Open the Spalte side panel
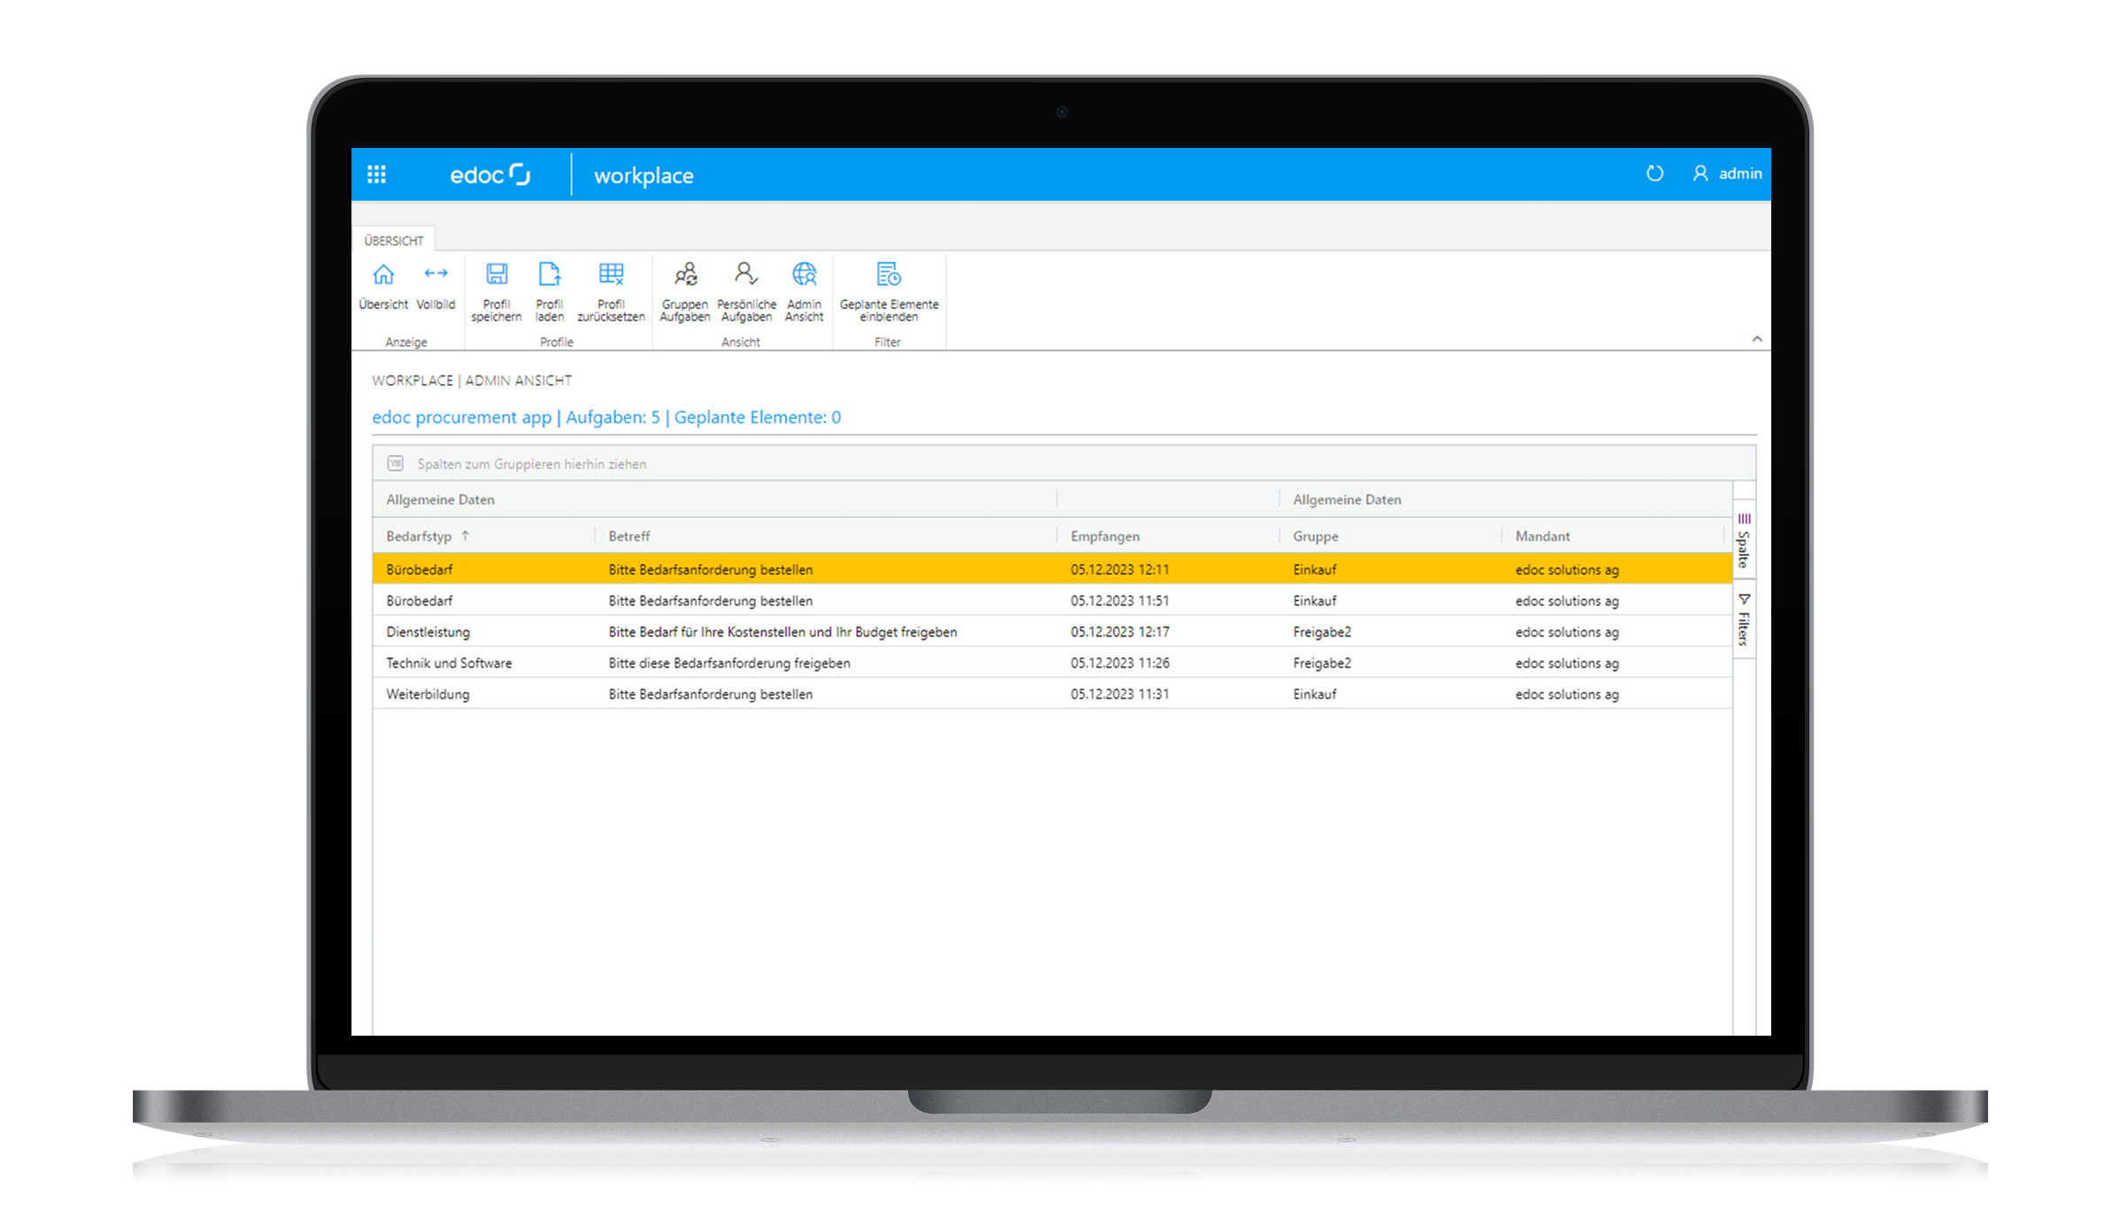The width and height of the screenshot is (2120, 1219). click(1744, 541)
